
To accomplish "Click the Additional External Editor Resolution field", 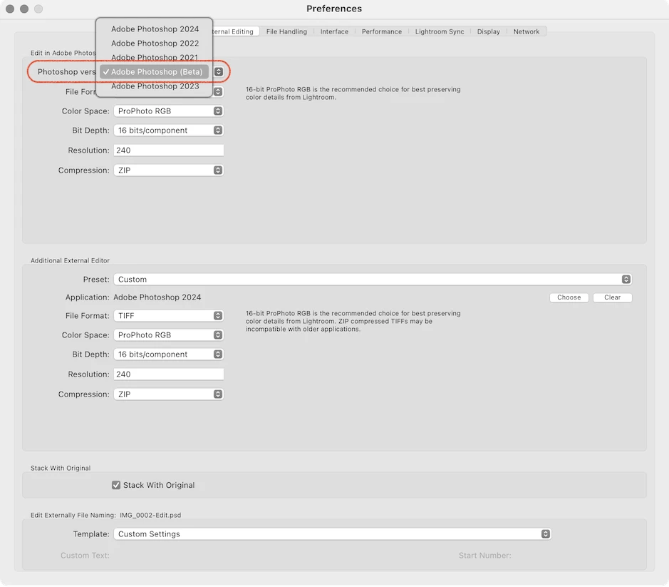I will pyautogui.click(x=169, y=374).
